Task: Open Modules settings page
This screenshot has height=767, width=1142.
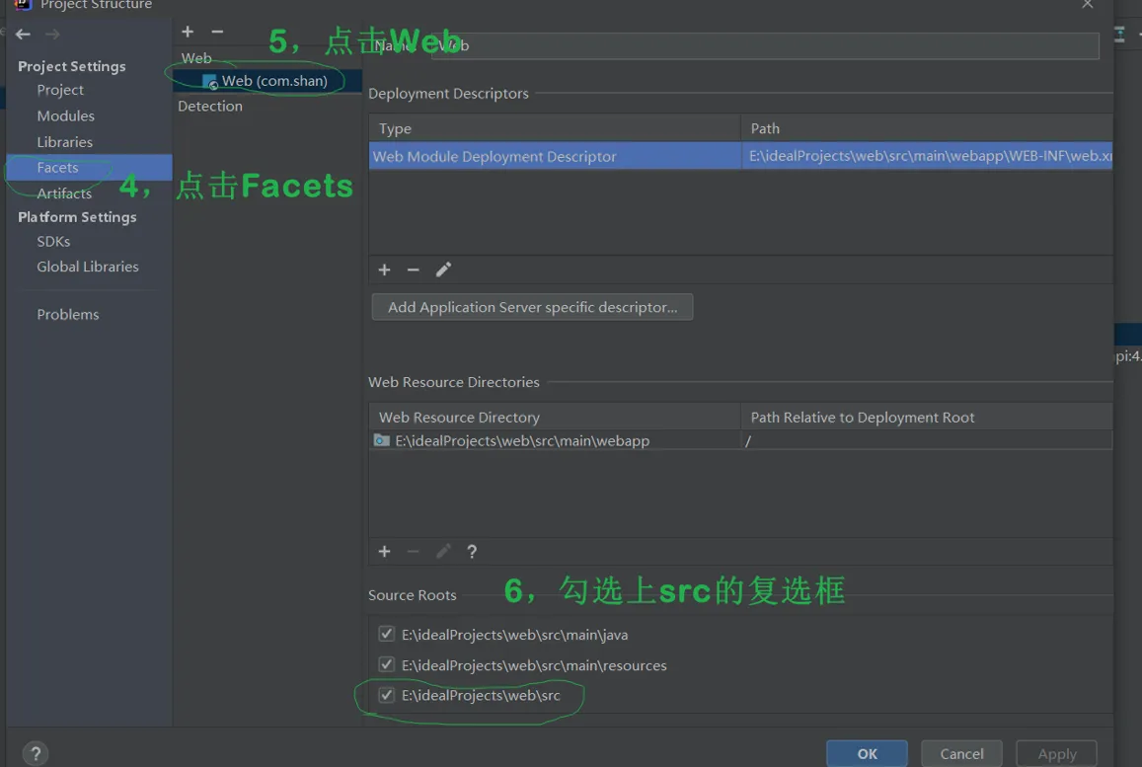Action: [x=65, y=116]
